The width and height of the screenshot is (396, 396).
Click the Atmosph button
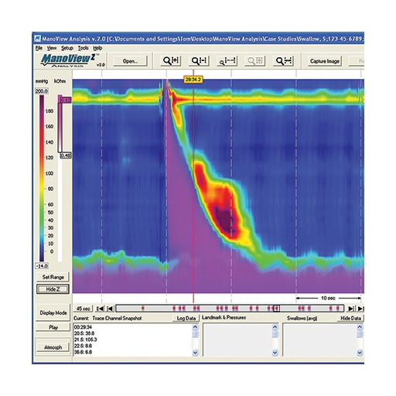(53, 347)
